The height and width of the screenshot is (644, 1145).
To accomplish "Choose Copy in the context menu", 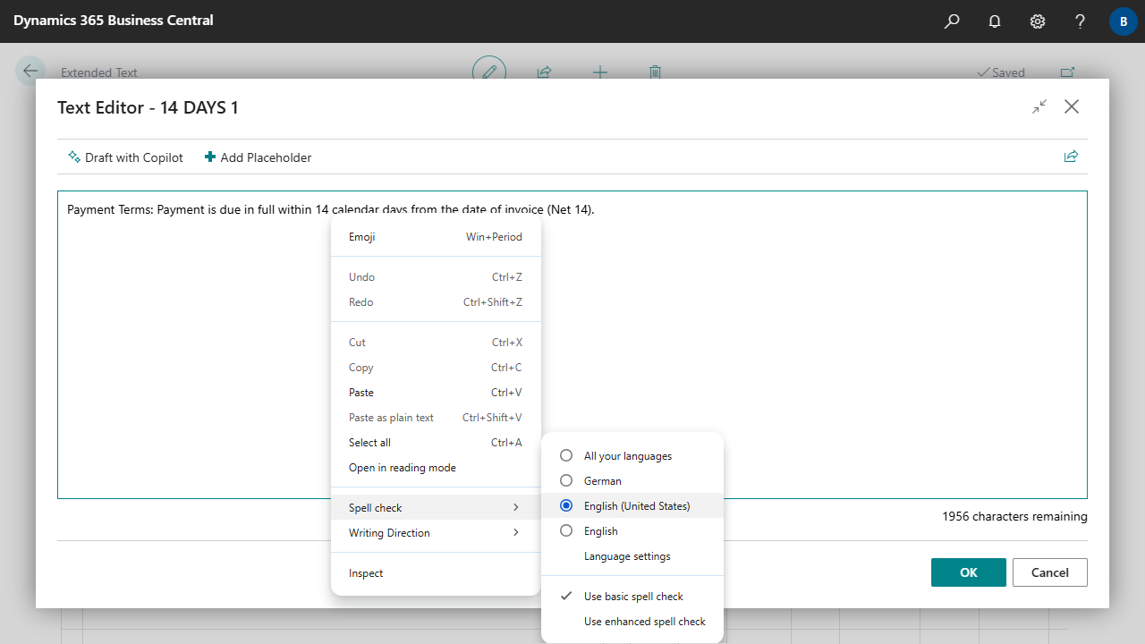I will (x=436, y=368).
